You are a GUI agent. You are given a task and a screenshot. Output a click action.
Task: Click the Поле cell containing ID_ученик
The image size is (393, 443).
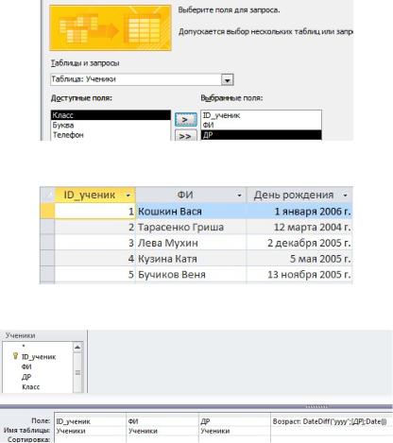(91, 421)
